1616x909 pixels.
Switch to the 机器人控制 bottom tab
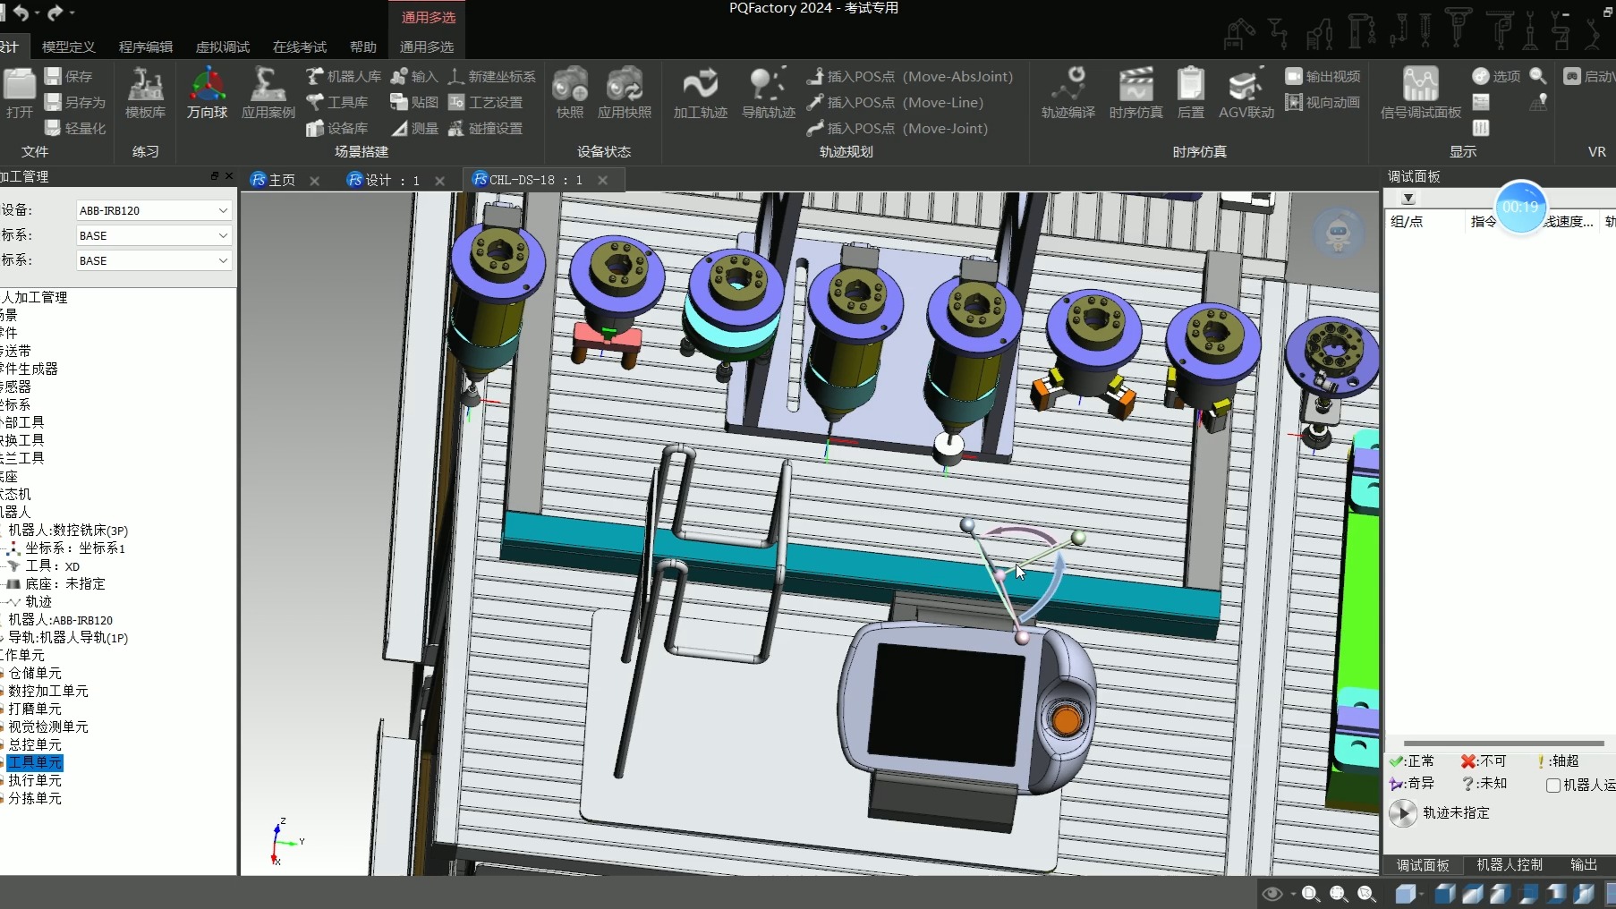1509,864
